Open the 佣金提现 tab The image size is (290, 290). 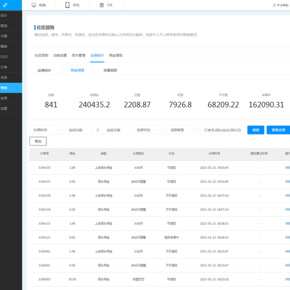pos(116,56)
